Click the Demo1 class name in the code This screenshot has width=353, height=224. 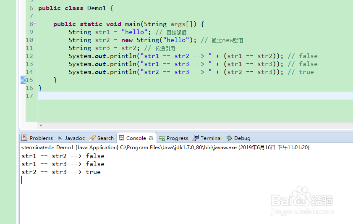click(x=97, y=8)
